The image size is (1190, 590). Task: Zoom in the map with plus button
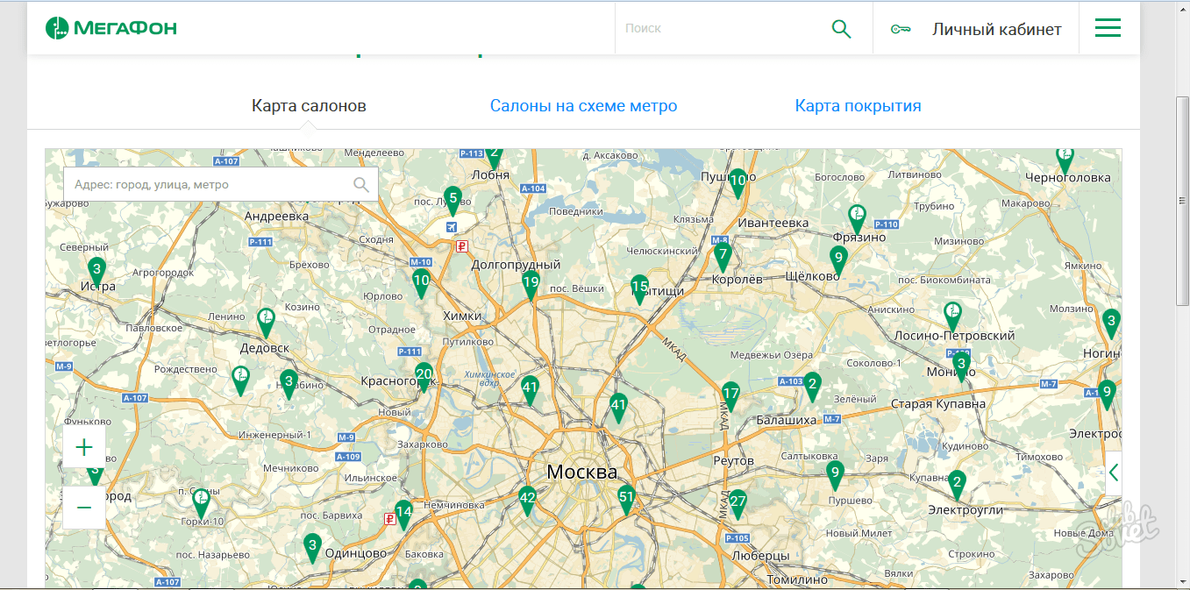84,448
